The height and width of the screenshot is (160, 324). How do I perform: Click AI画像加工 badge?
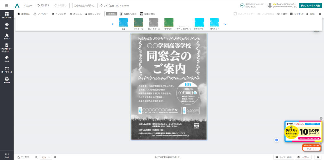click(x=112, y=14)
